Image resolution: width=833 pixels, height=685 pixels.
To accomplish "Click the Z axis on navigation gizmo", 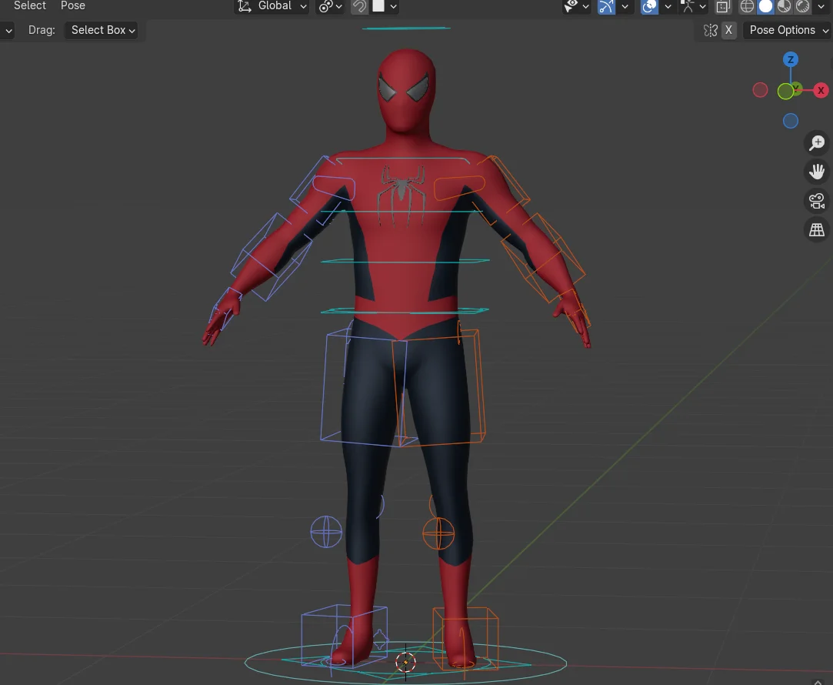I will tap(791, 59).
